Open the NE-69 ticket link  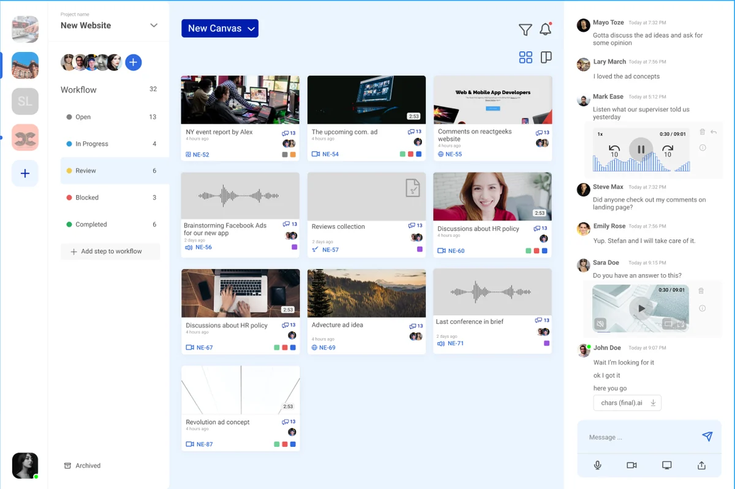(x=327, y=348)
